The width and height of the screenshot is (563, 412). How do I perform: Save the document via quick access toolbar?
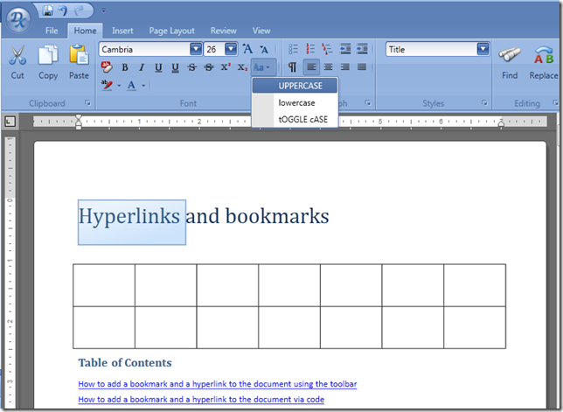click(48, 10)
